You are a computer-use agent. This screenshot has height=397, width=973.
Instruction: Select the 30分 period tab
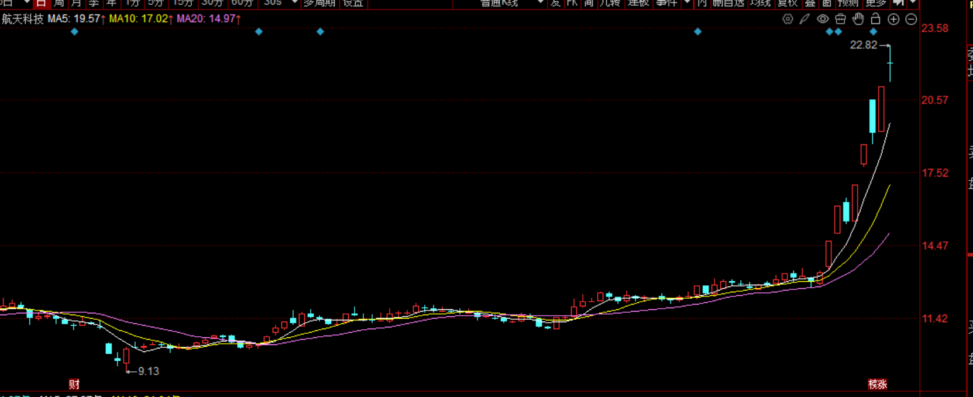(x=212, y=3)
